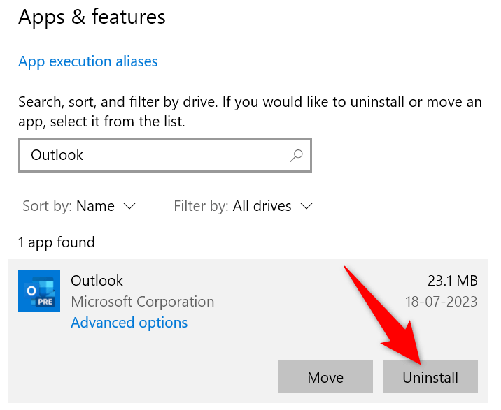Click the 23.1 MB app size
The image size is (501, 410).
[x=453, y=281]
